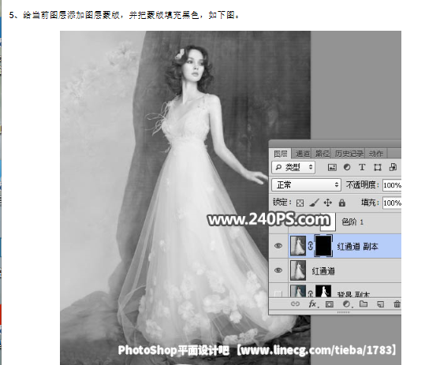The height and width of the screenshot is (365, 440).
Task: Select the 红通道 副本 layer name
Action: tap(358, 246)
